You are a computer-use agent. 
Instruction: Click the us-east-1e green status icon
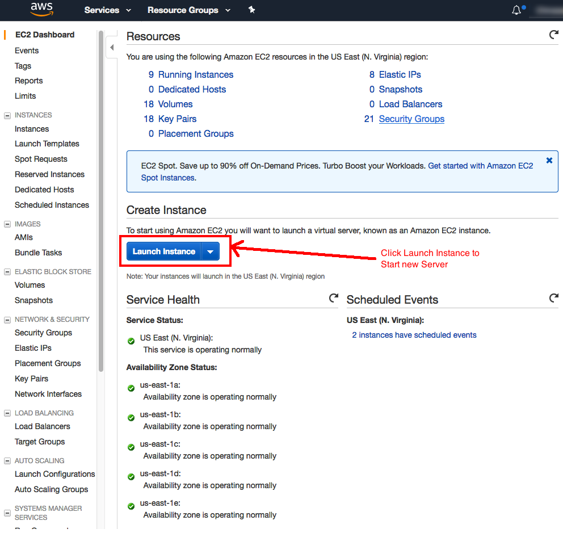click(131, 506)
